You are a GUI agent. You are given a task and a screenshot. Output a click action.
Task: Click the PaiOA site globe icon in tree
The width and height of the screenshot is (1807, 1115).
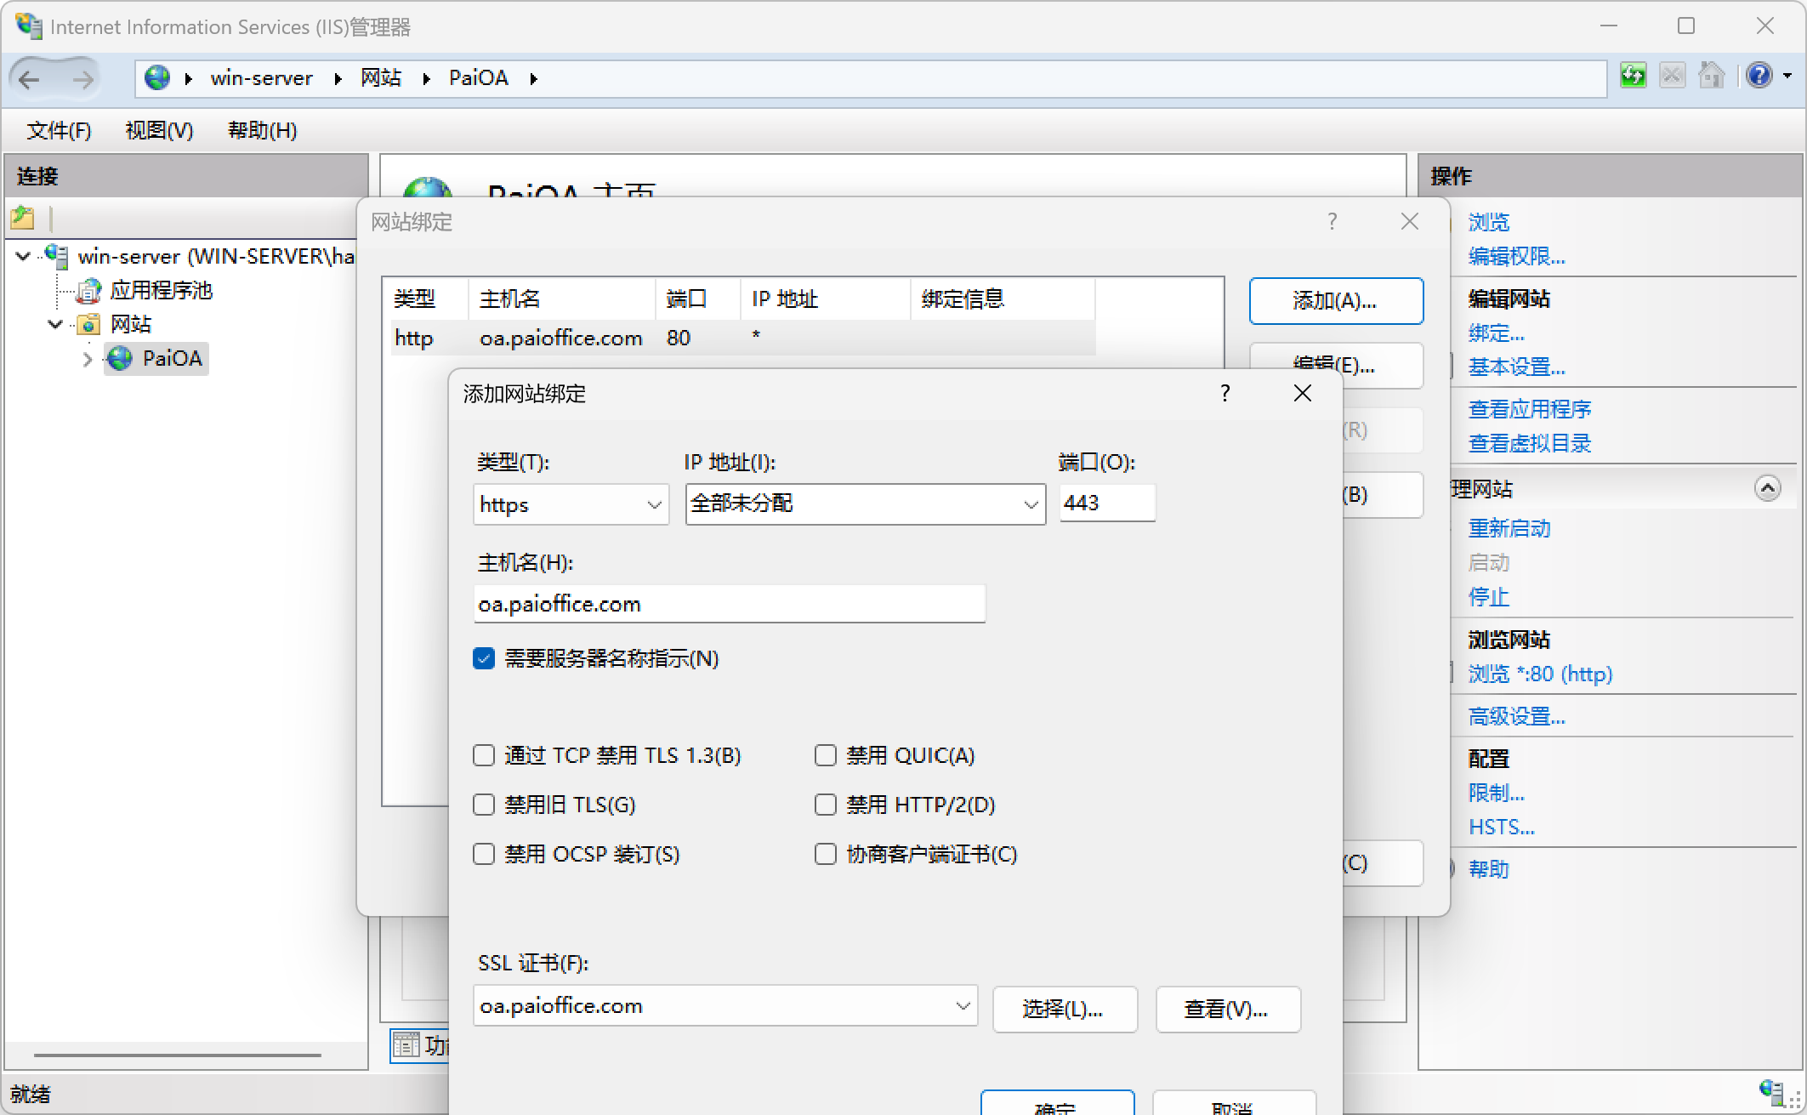coord(120,358)
